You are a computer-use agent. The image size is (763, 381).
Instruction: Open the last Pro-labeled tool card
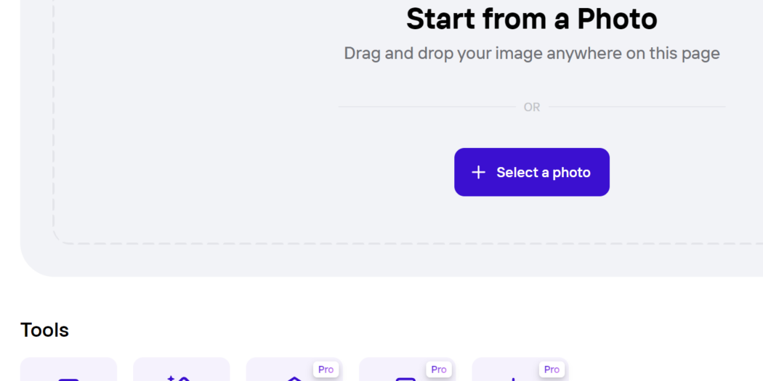(x=520, y=370)
